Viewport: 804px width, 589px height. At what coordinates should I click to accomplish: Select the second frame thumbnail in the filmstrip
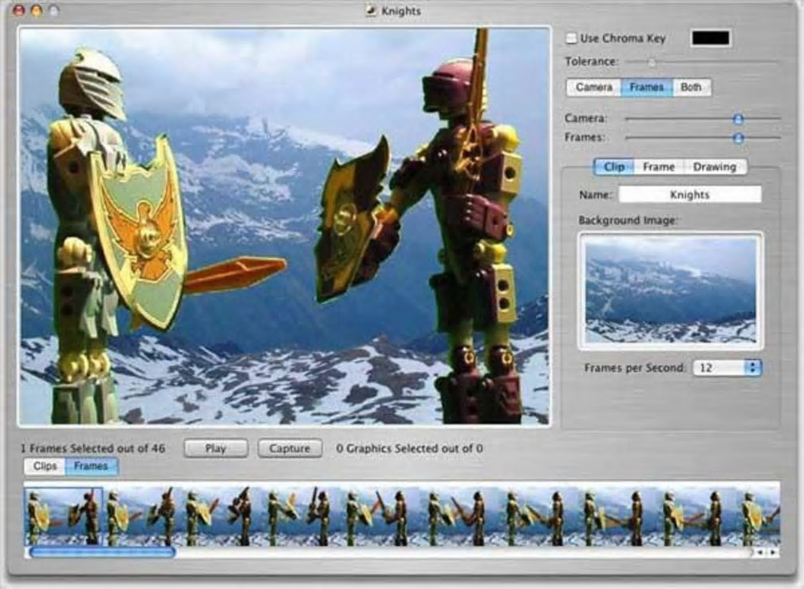pos(143,517)
